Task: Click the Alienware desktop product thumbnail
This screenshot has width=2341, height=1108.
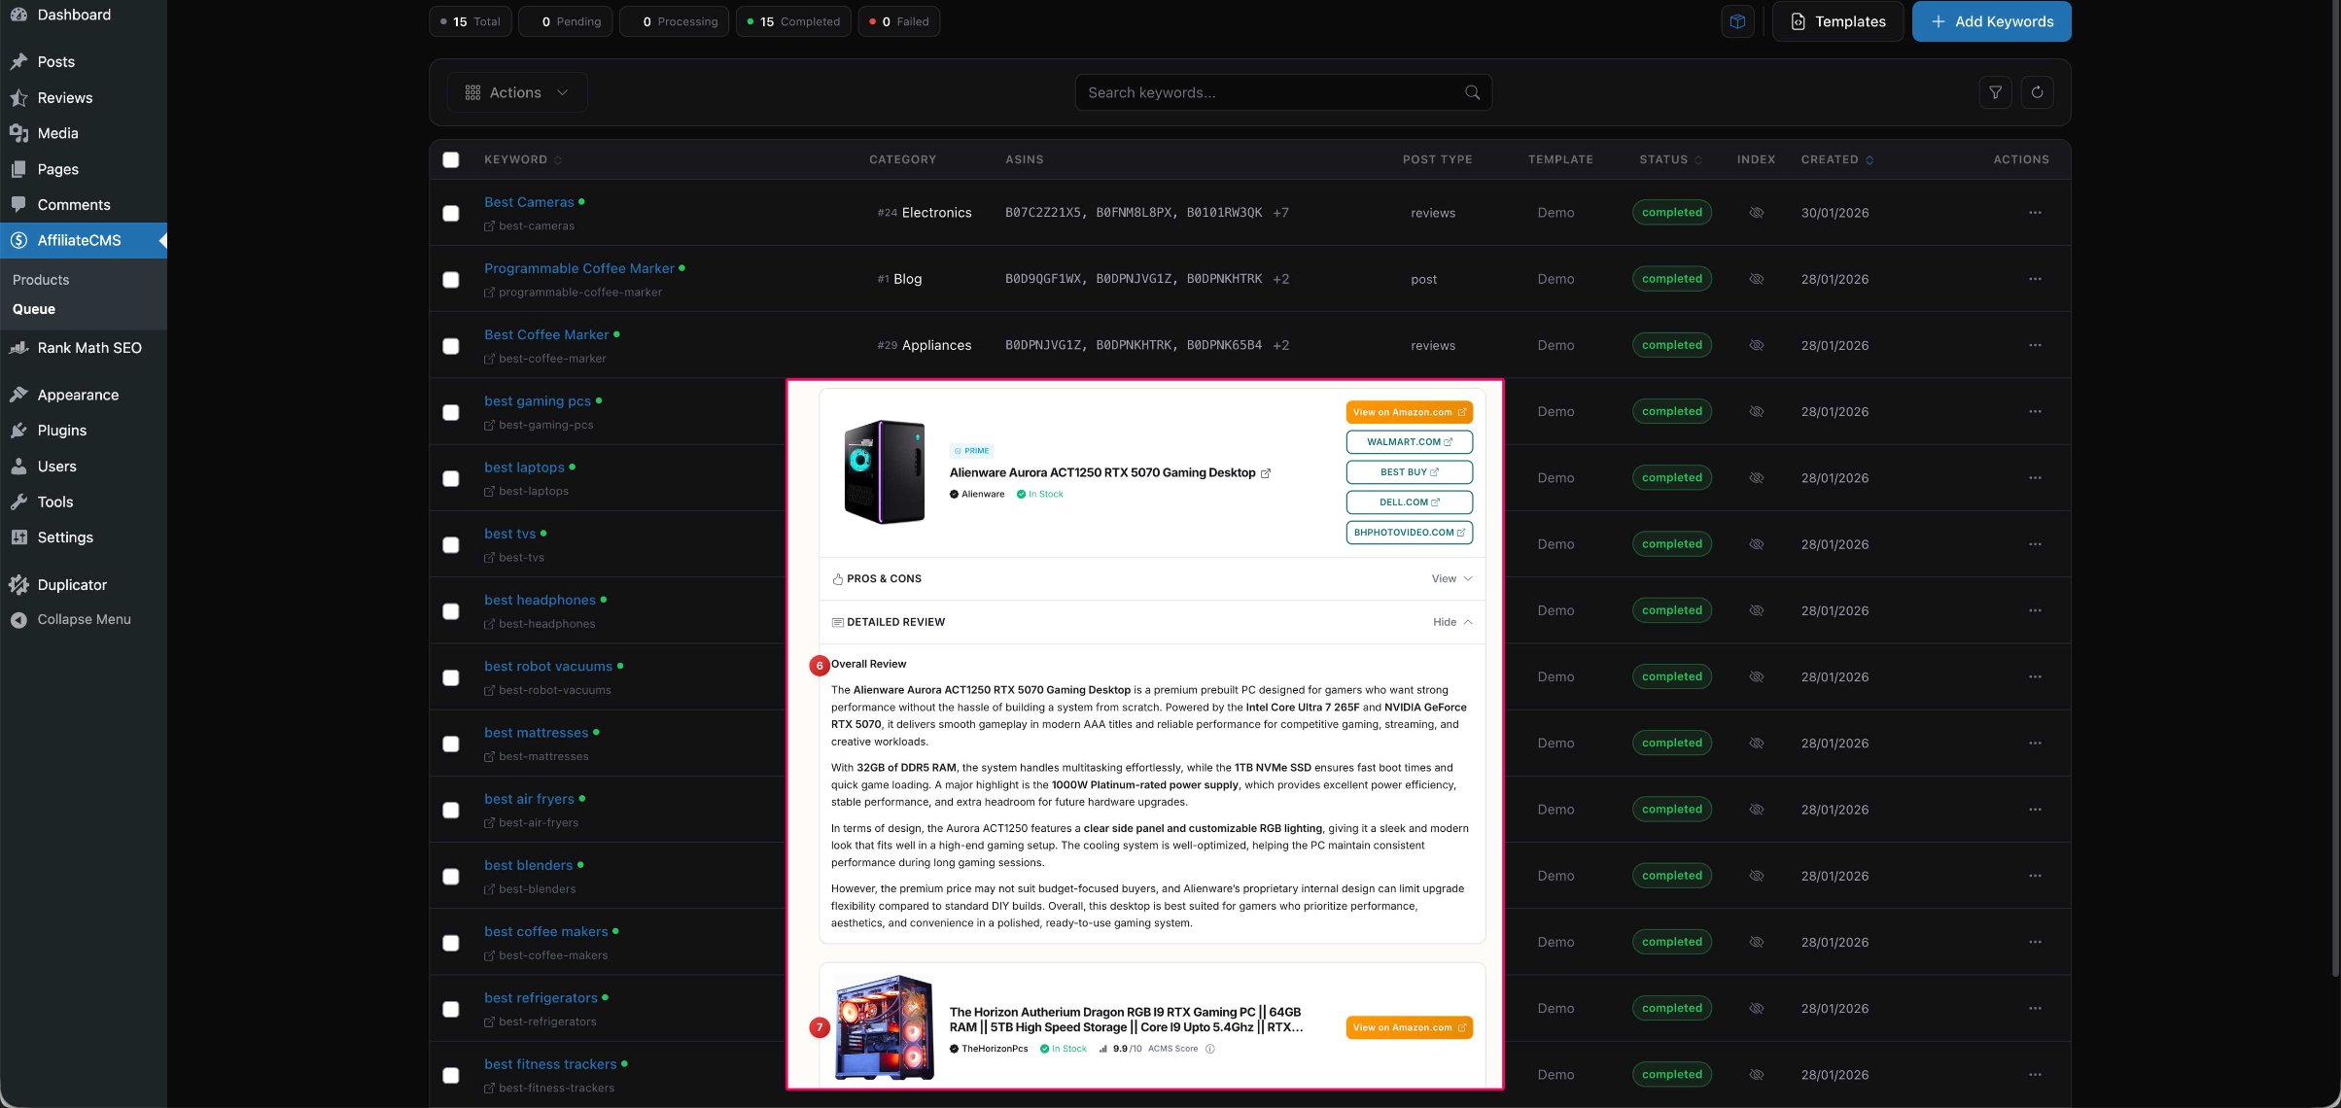Action: pyautogui.click(x=884, y=472)
